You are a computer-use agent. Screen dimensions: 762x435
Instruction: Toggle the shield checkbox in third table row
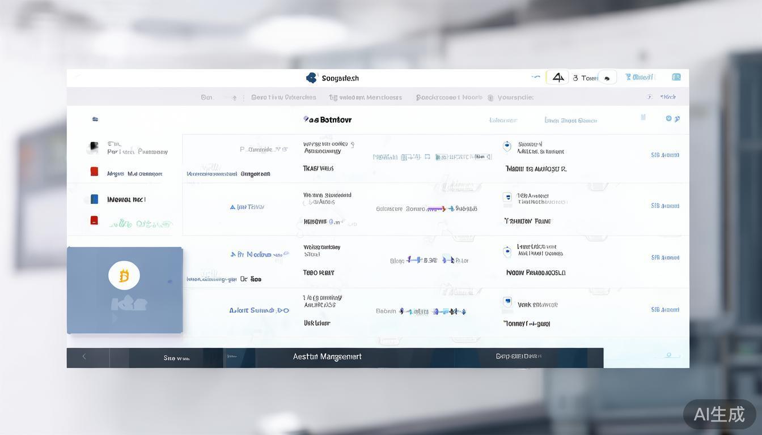coord(507,250)
